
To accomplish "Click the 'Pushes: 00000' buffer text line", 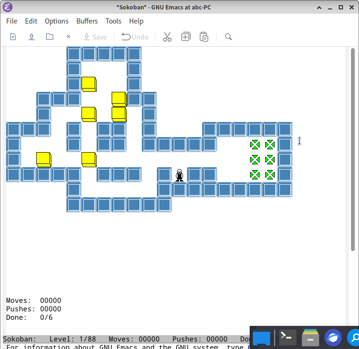I will (x=33, y=309).
